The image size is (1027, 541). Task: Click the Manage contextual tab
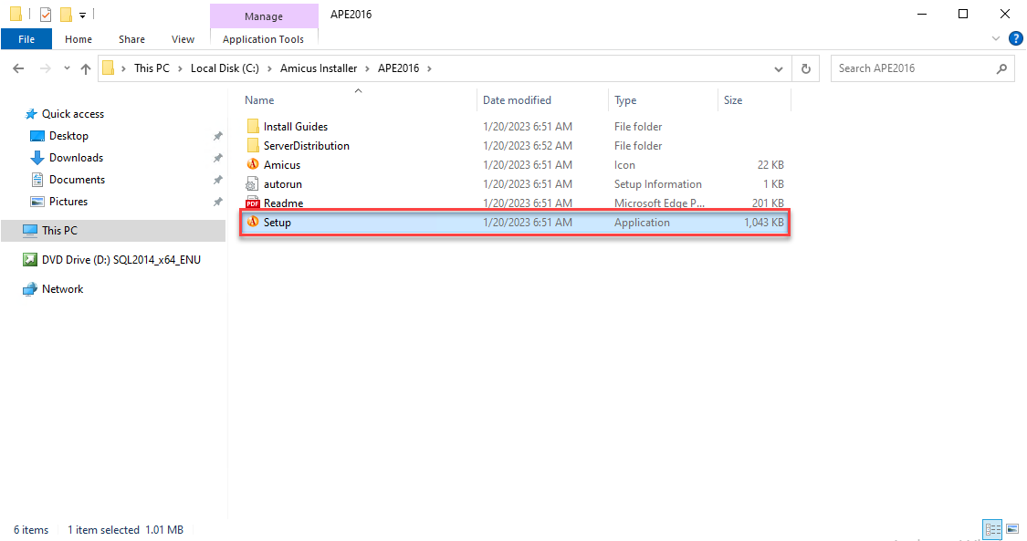coord(264,16)
